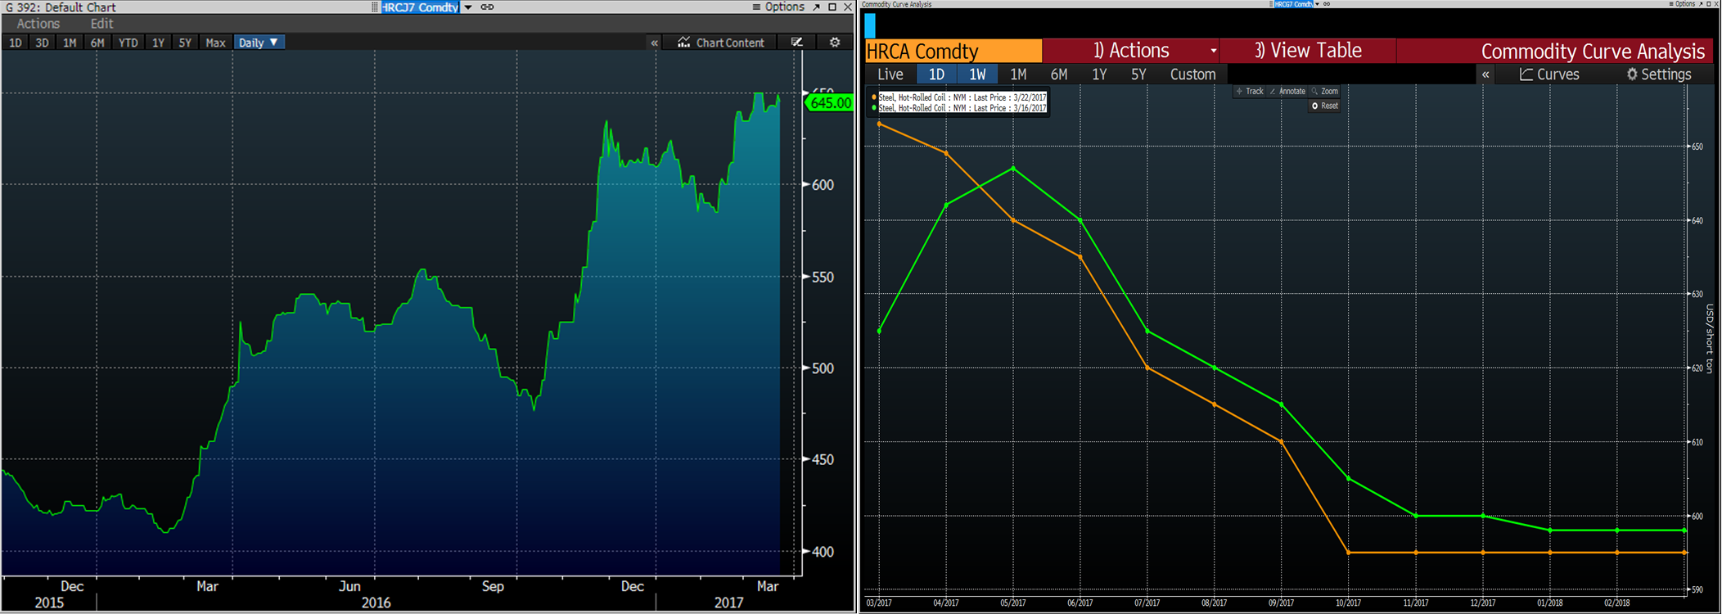This screenshot has width=1722, height=614.
Task: Open Curves panel in Commodity Curve Analysis
Action: tap(1549, 74)
